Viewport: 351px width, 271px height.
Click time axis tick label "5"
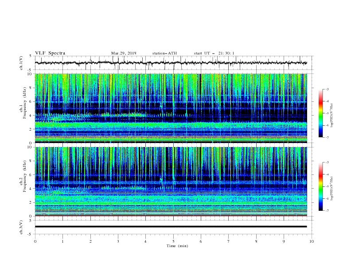pos(173,241)
